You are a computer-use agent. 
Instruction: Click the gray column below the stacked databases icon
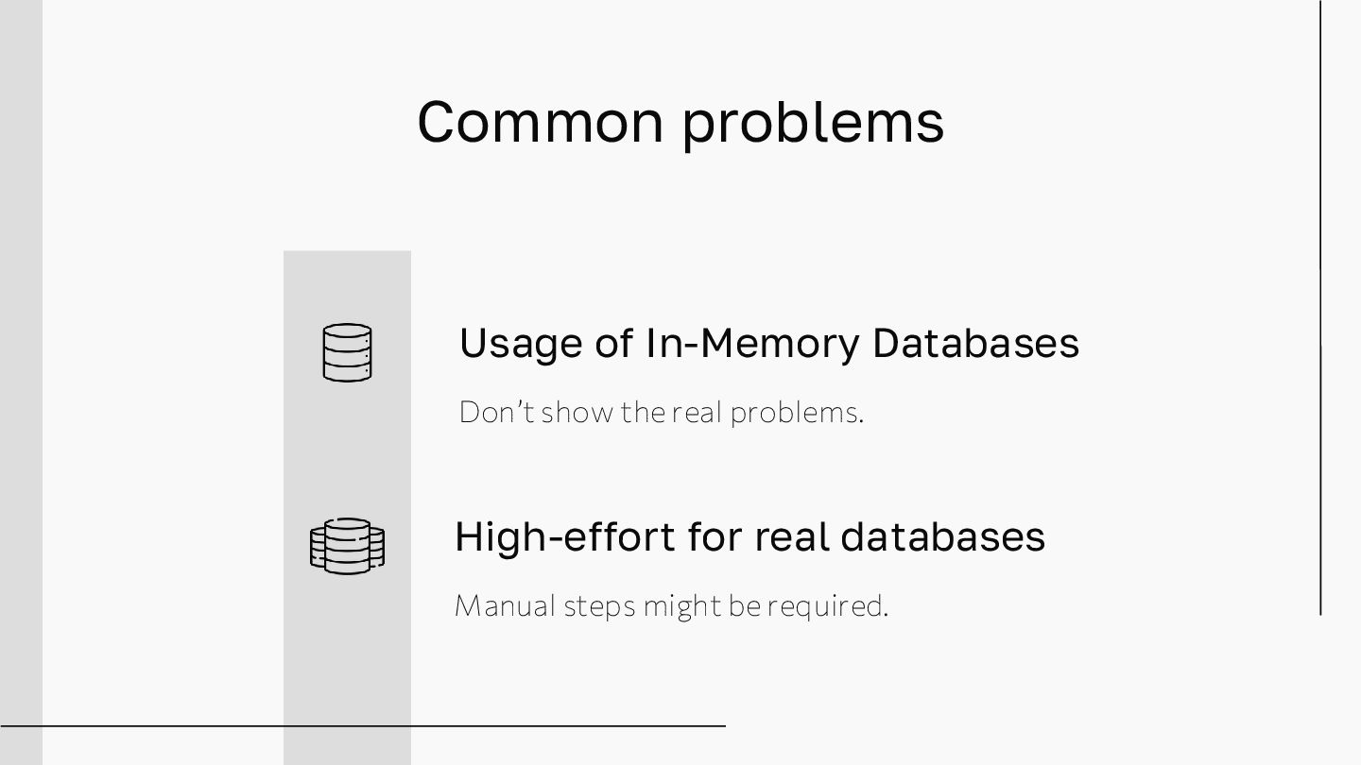coord(347,661)
